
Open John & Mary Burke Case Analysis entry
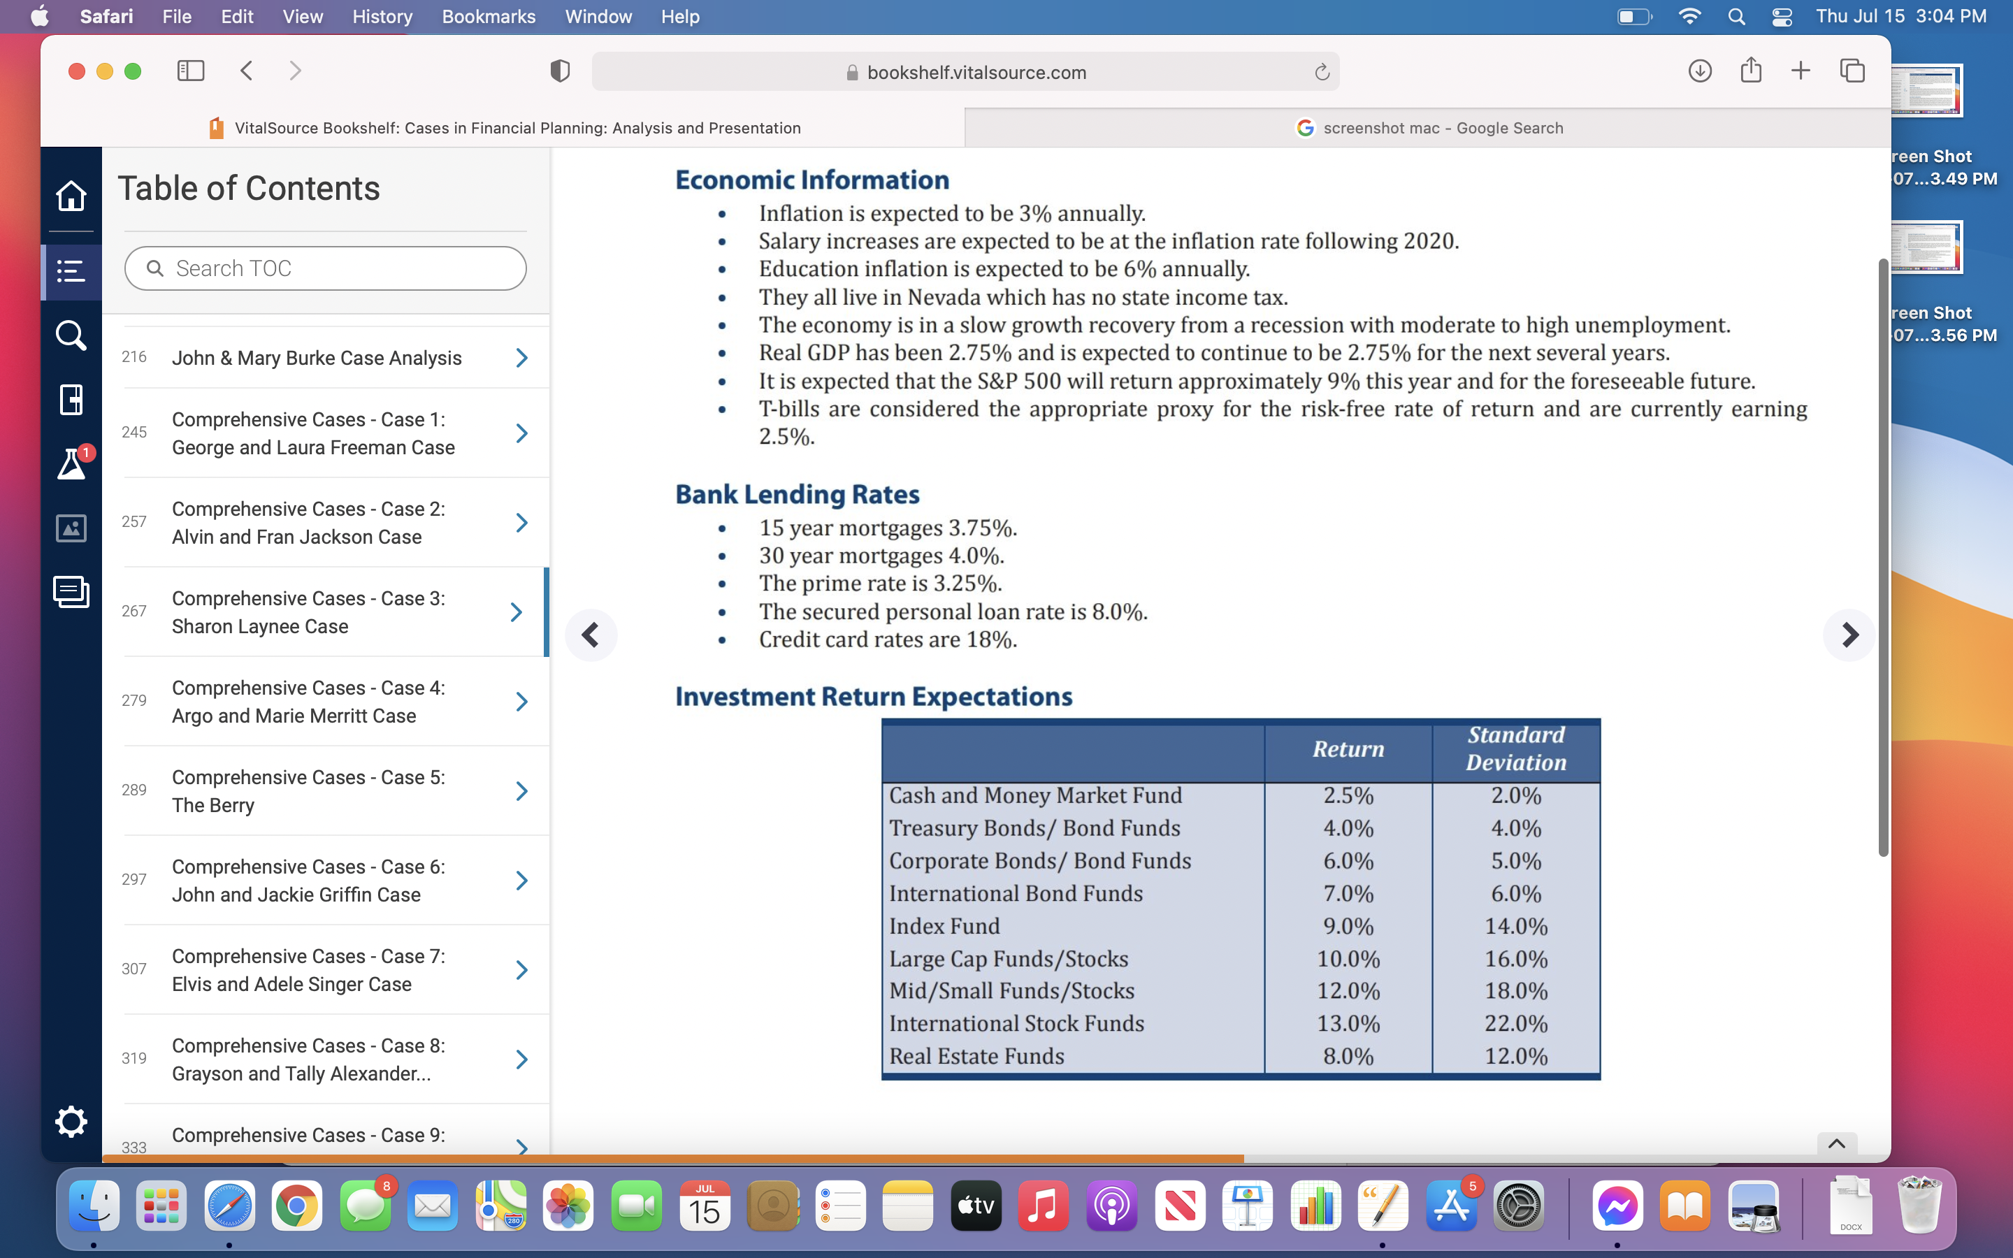click(x=316, y=358)
